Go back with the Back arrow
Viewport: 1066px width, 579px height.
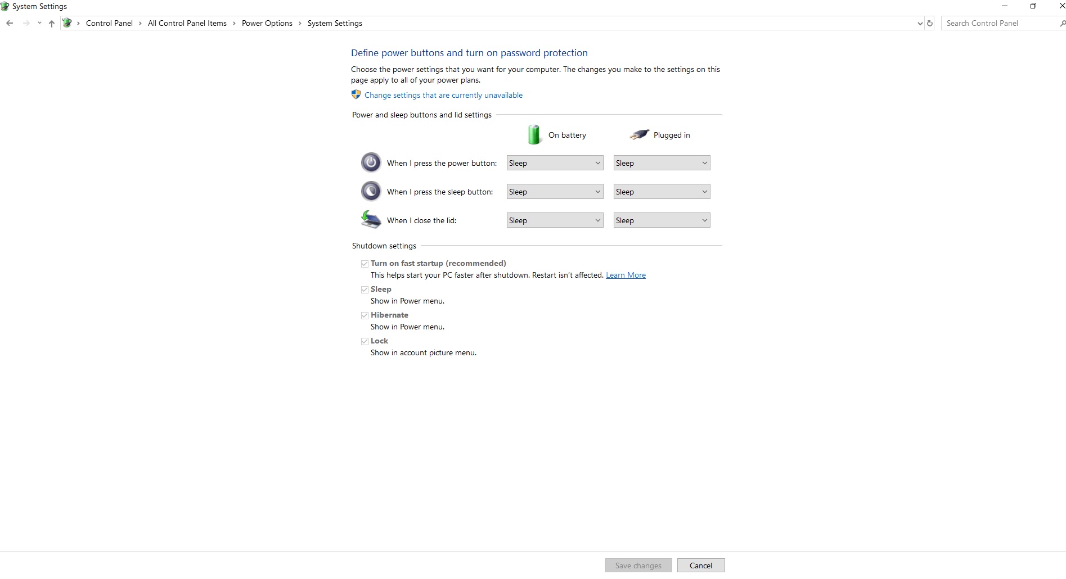point(10,23)
